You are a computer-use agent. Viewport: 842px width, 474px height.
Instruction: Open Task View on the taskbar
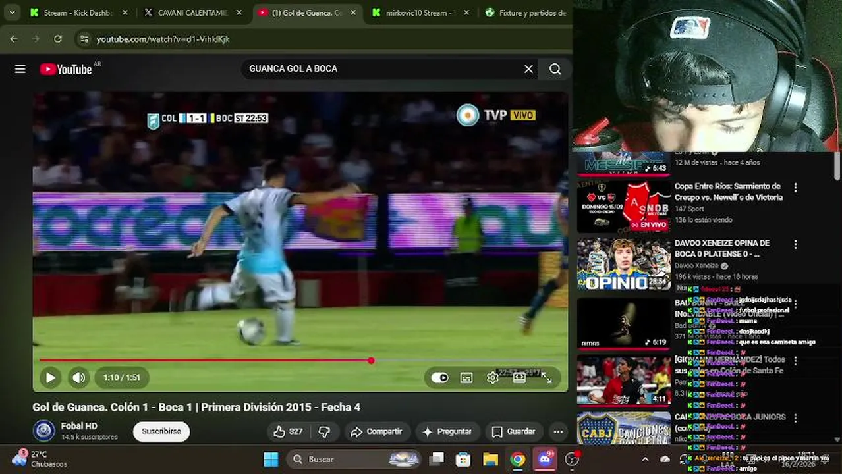pyautogui.click(x=436, y=459)
